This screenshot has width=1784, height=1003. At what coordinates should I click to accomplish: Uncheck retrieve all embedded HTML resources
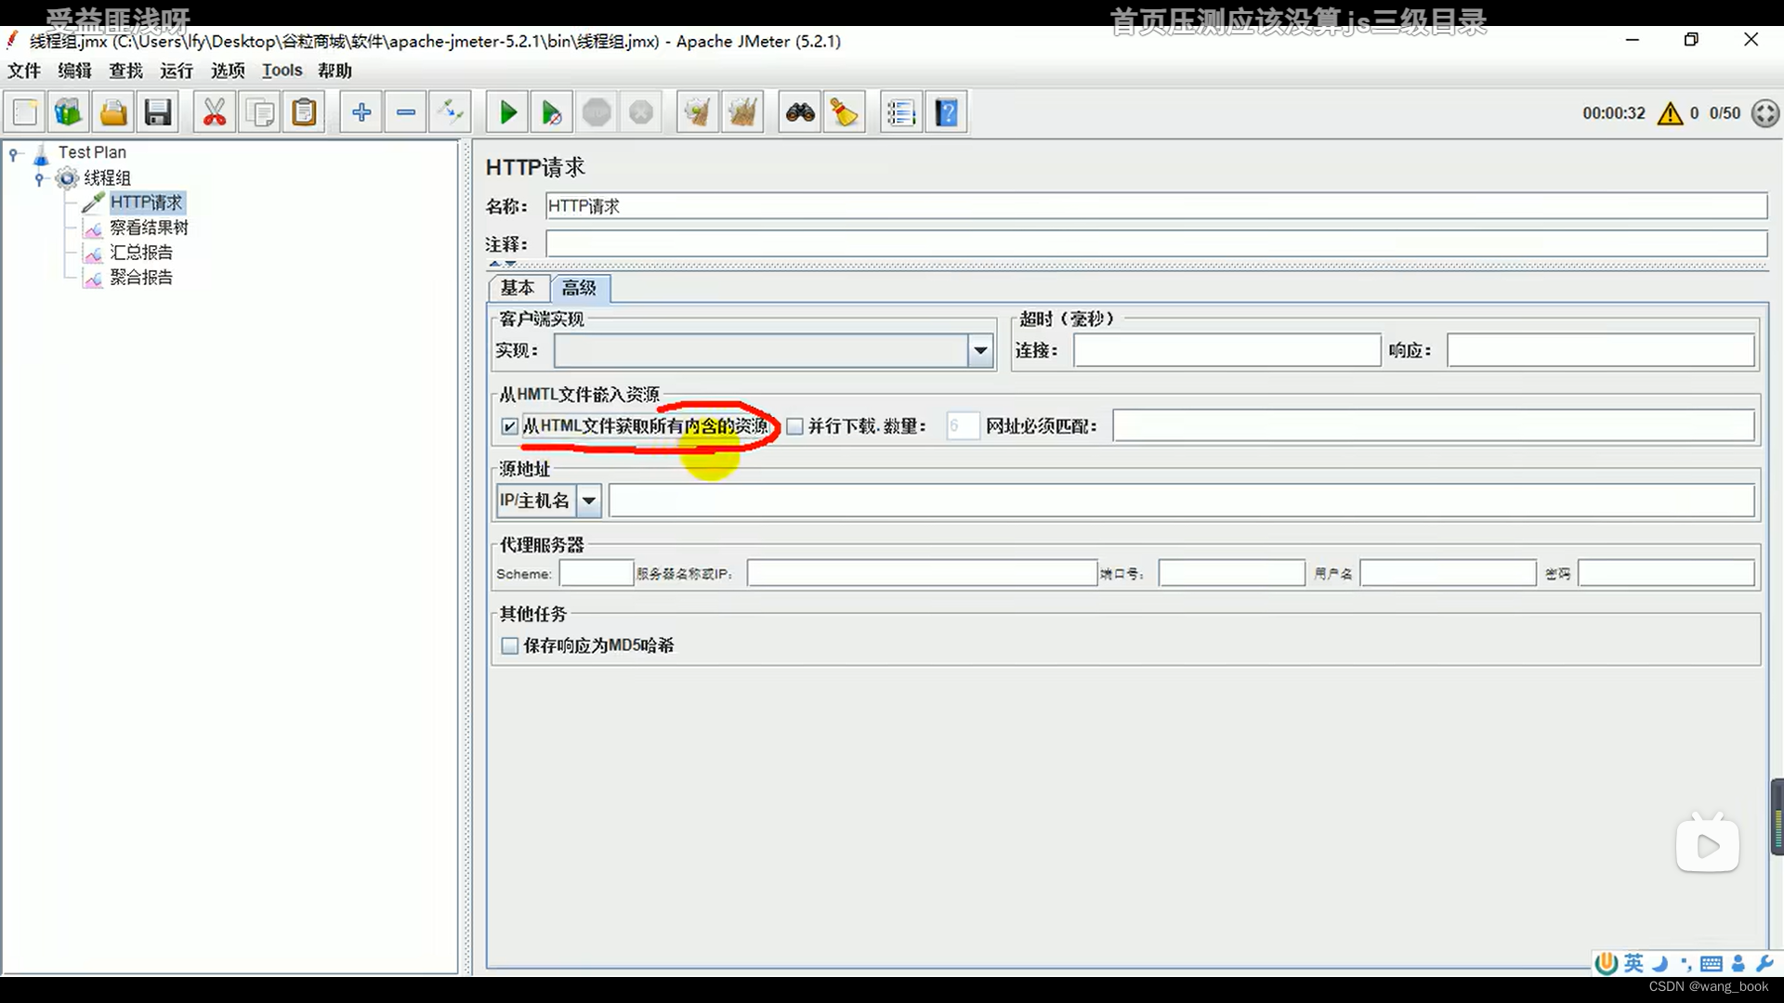click(x=509, y=426)
